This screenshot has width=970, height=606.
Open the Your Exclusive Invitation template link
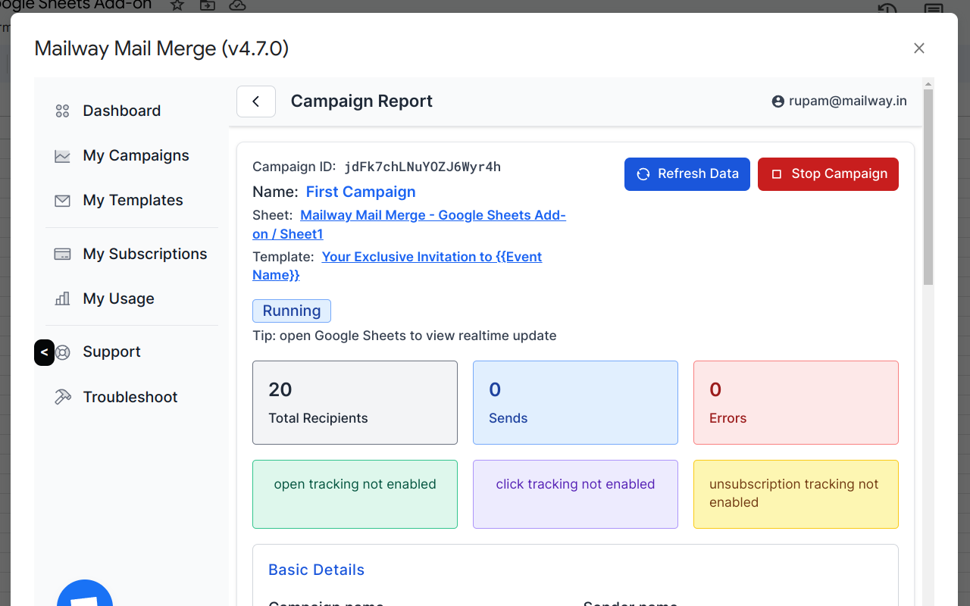pyautogui.click(x=397, y=265)
